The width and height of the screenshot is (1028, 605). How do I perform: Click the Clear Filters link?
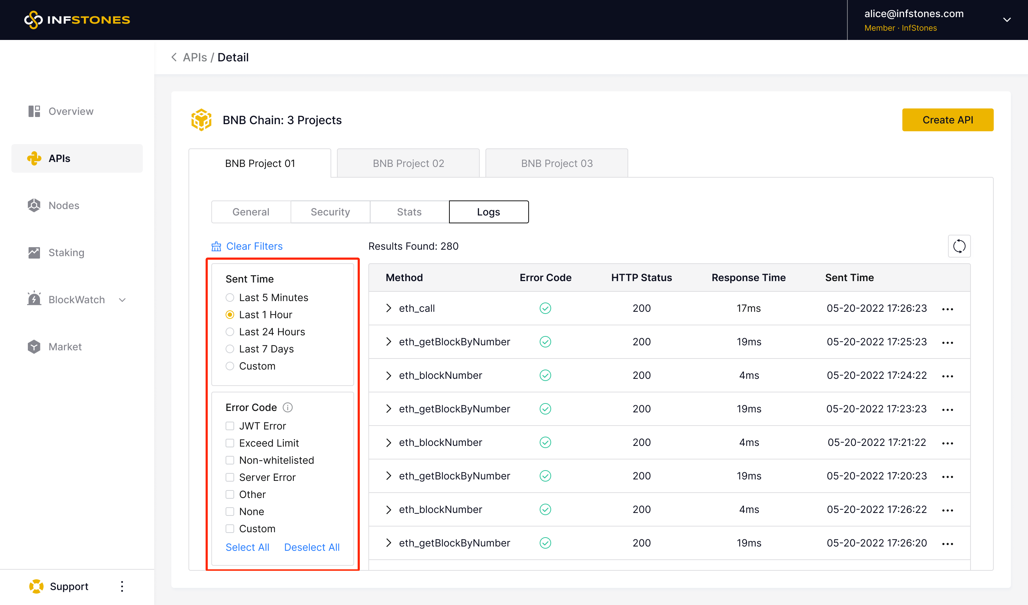254,246
